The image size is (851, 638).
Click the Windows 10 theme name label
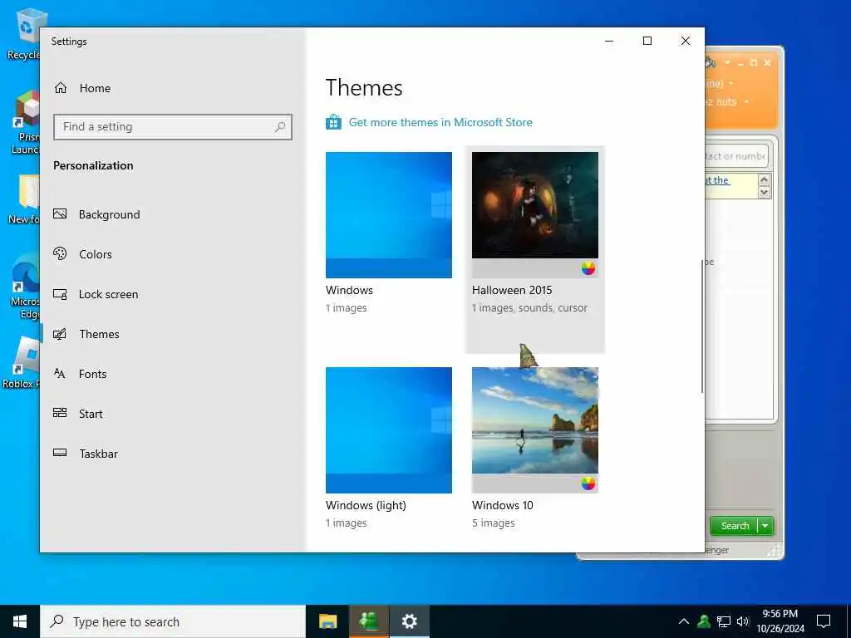click(x=503, y=505)
